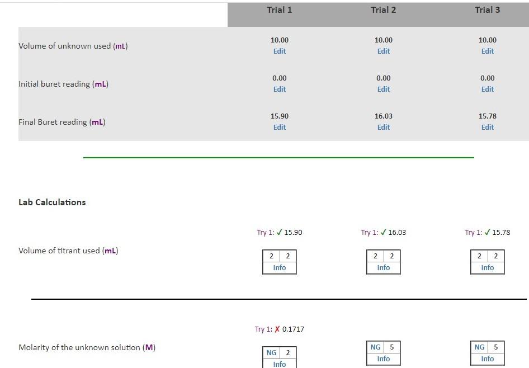Click Trial 1 final reading value 15.90
The image size is (529, 368).
pos(280,116)
